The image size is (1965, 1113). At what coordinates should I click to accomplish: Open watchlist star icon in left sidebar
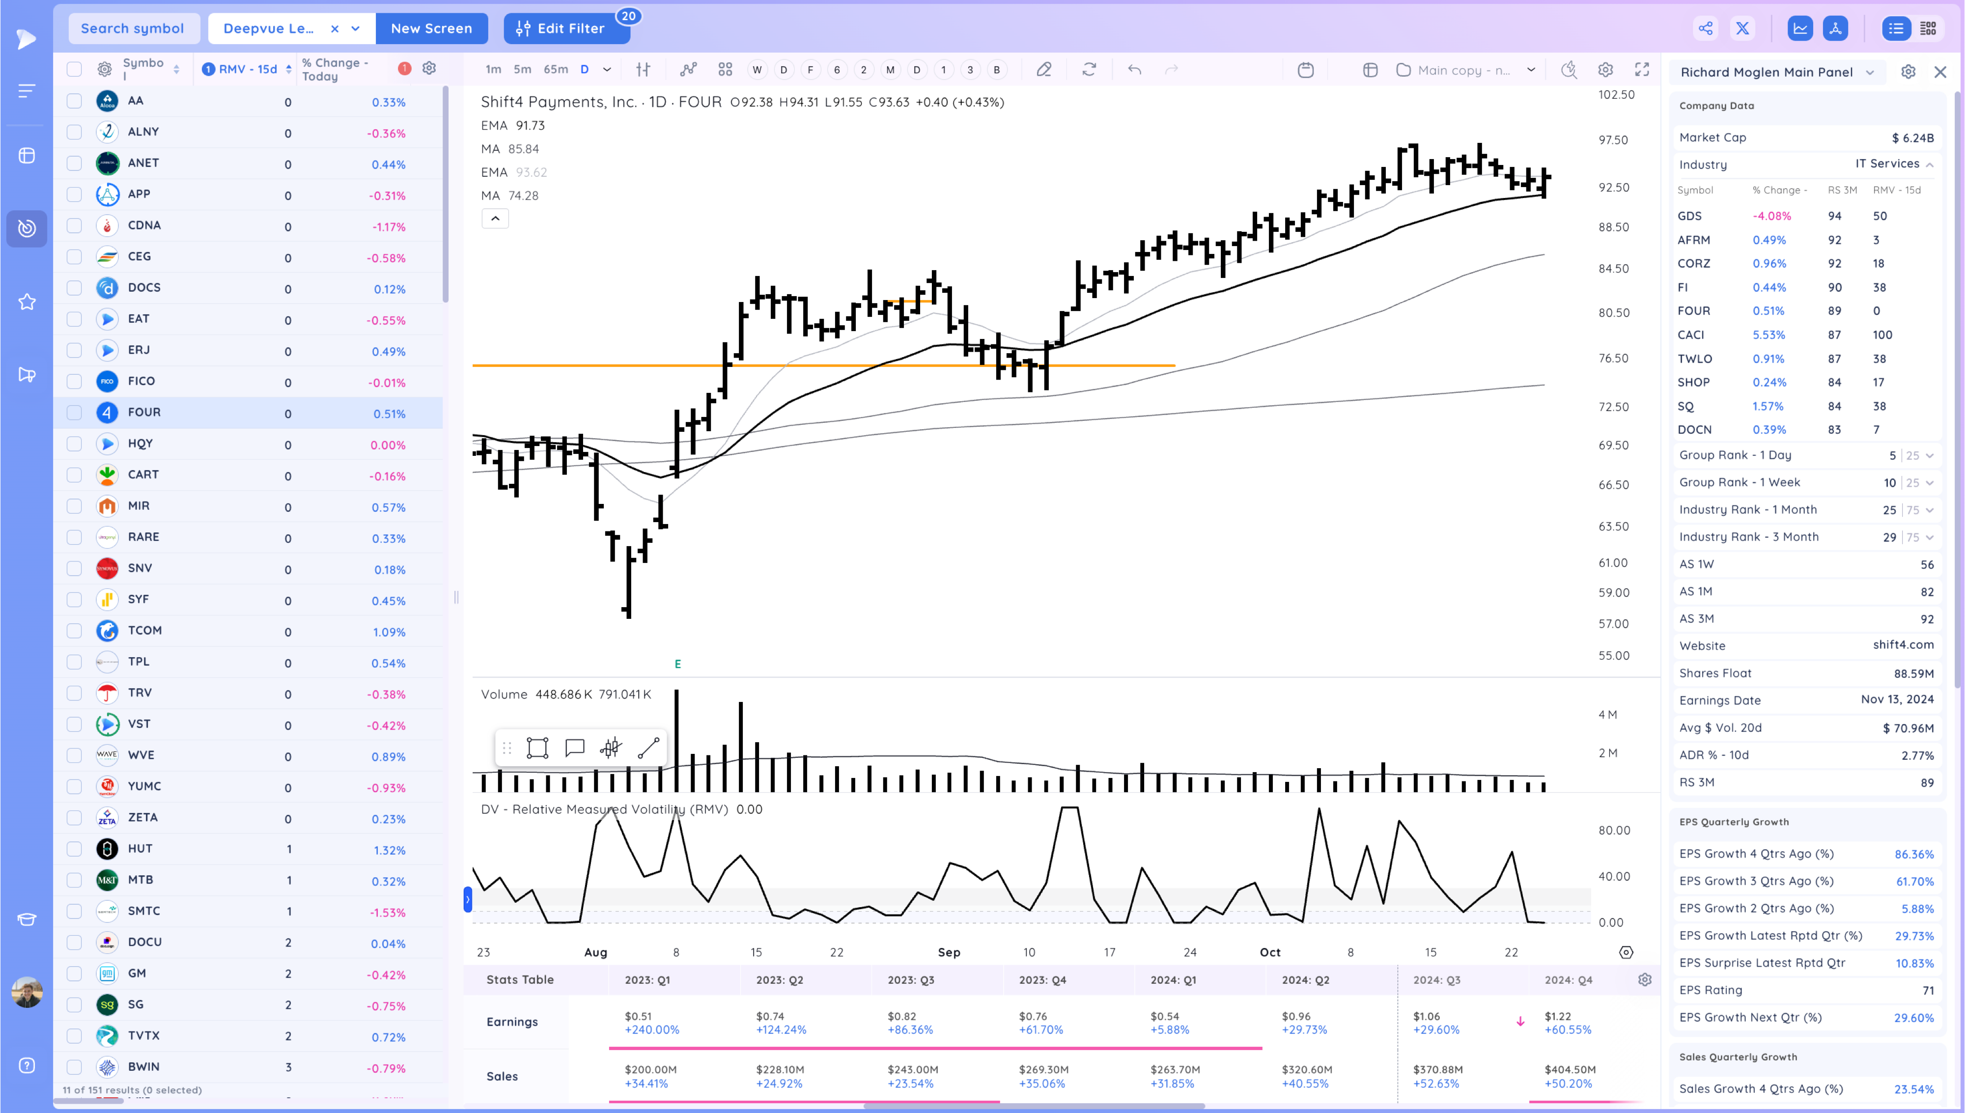point(27,302)
